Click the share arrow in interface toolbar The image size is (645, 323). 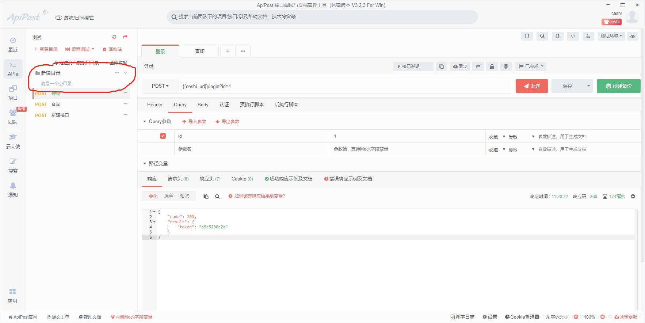[478, 66]
